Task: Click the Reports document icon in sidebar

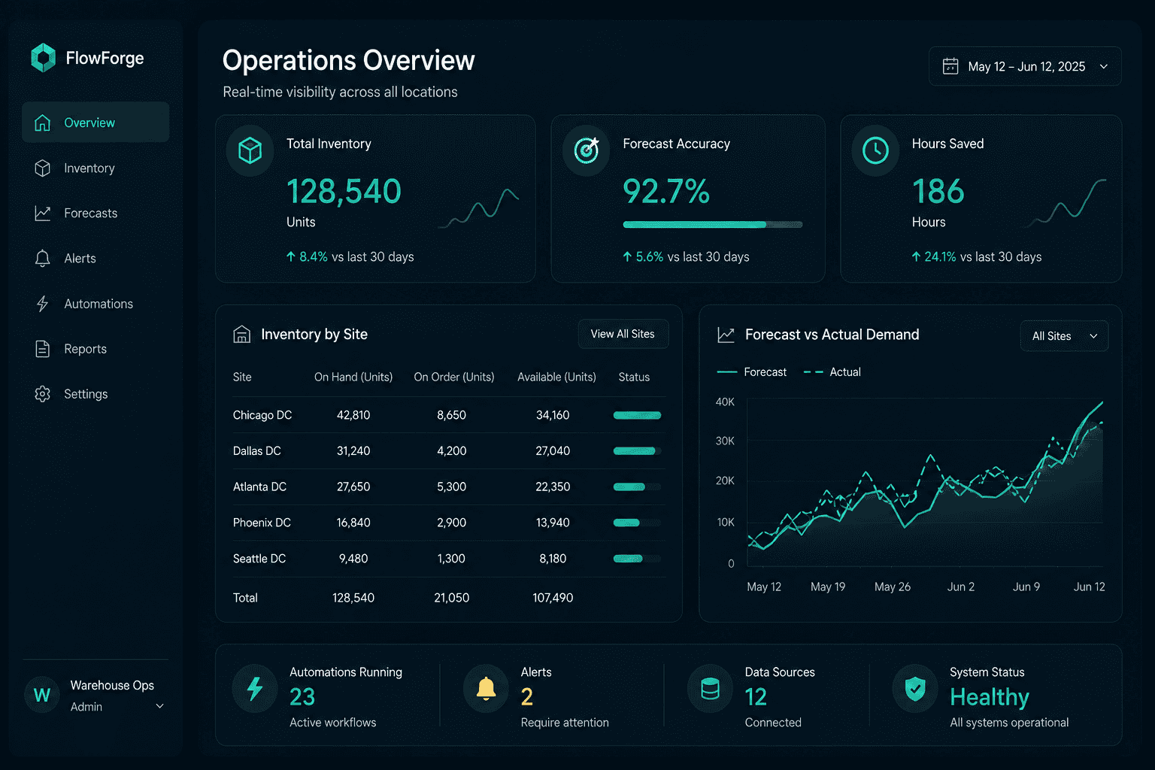Action: tap(43, 349)
